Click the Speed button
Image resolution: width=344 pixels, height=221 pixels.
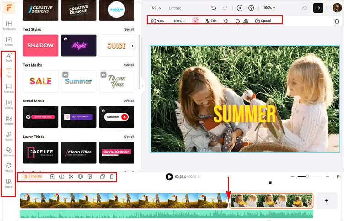pos(263,21)
